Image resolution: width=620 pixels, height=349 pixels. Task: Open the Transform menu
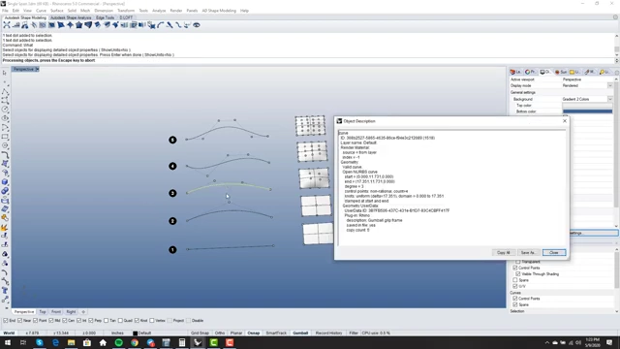126,11
